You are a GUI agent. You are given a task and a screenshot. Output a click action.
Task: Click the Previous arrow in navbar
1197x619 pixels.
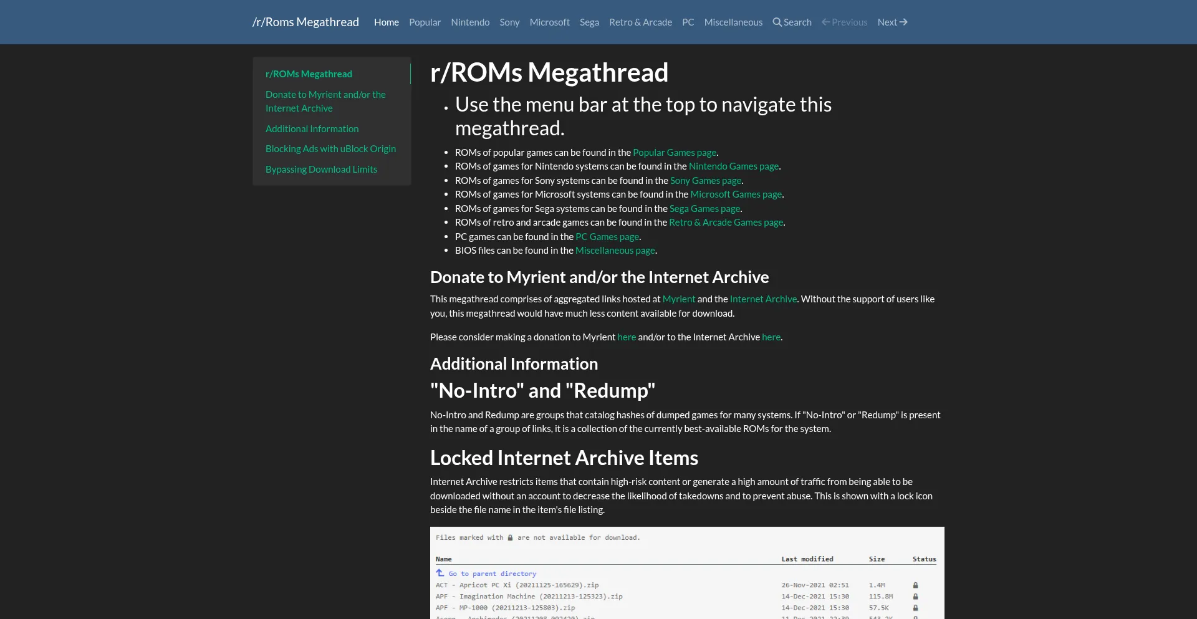pyautogui.click(x=826, y=22)
